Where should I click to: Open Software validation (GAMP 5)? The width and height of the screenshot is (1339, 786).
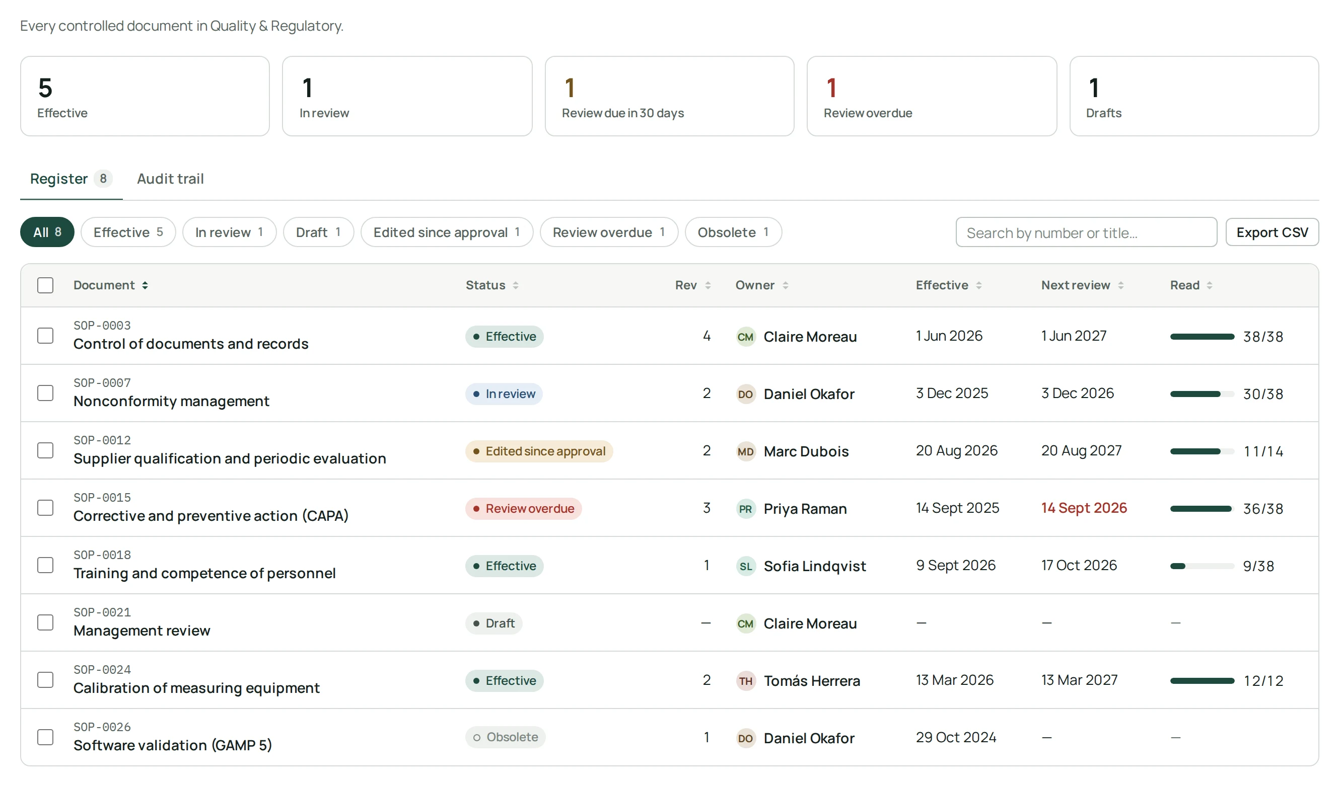coord(173,746)
